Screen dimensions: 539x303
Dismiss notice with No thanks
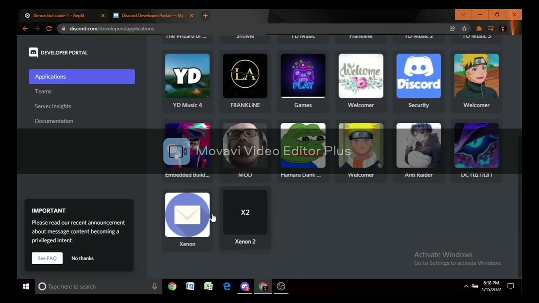[83, 258]
